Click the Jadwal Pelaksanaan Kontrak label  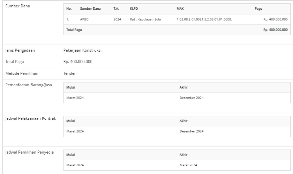pos(31,118)
